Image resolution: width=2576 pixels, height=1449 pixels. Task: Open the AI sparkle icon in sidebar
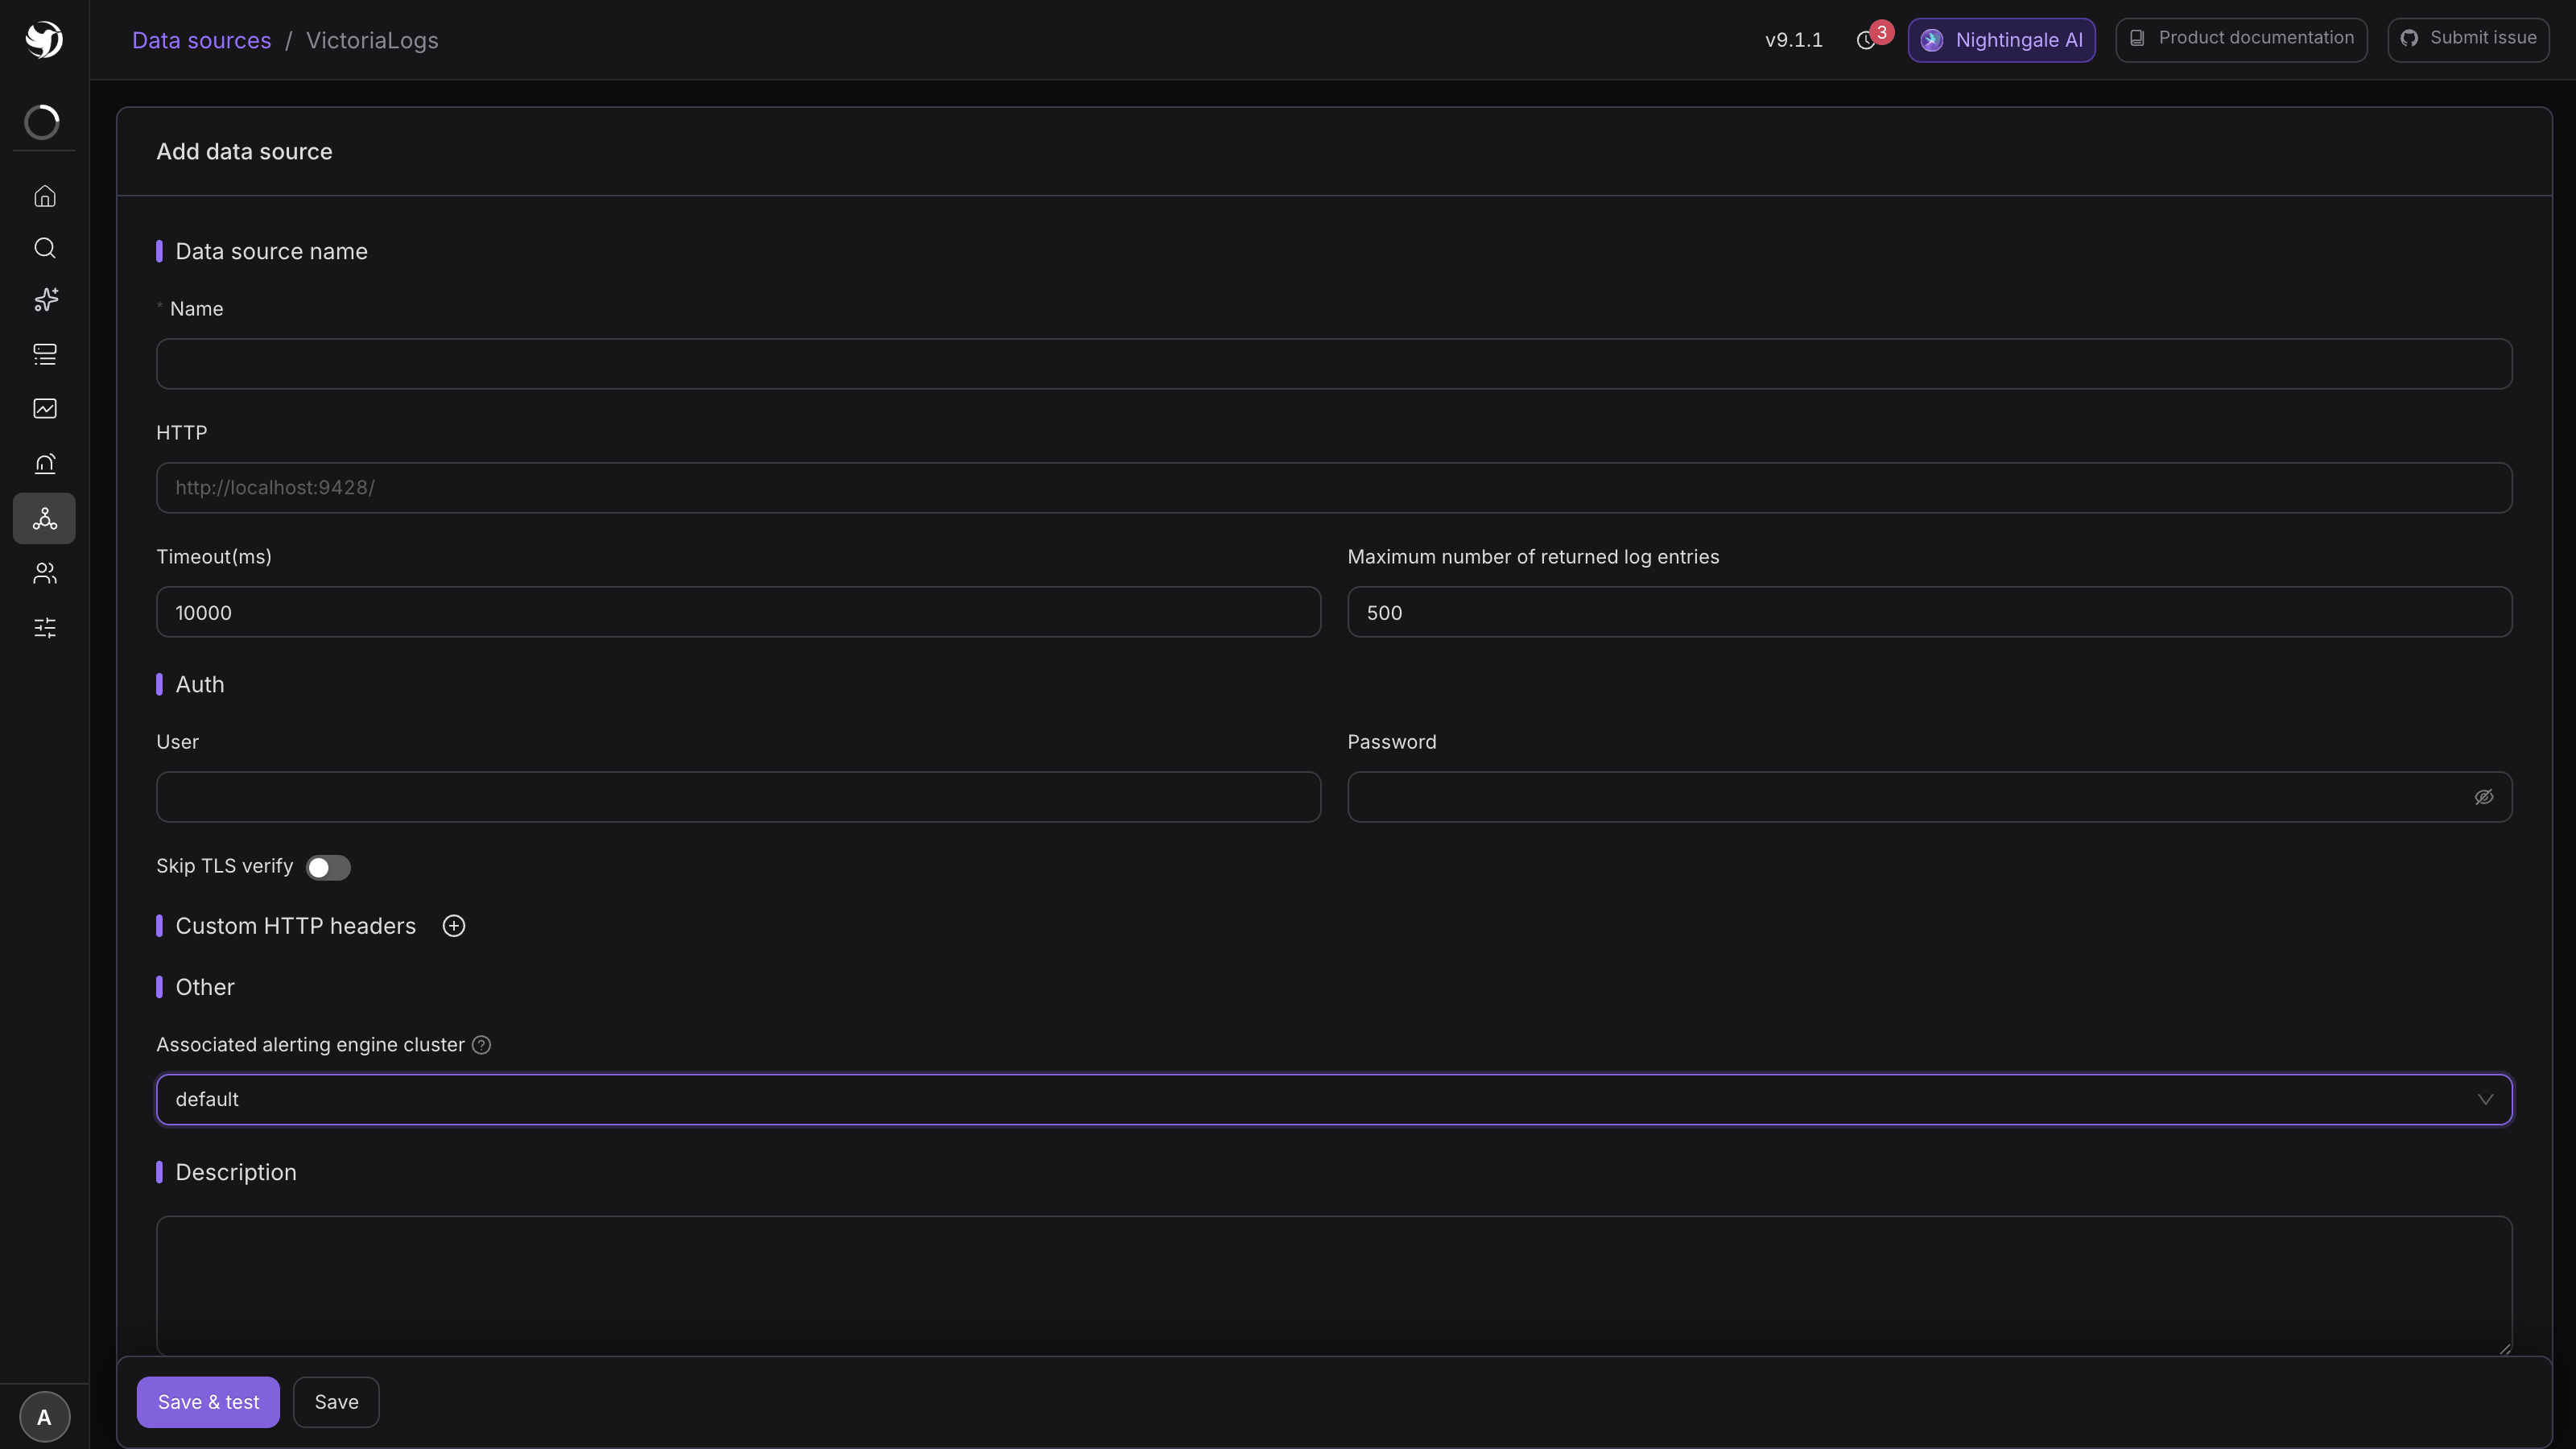tap(45, 300)
